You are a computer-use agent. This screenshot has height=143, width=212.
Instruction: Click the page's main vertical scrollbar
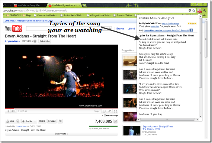(206, 39)
